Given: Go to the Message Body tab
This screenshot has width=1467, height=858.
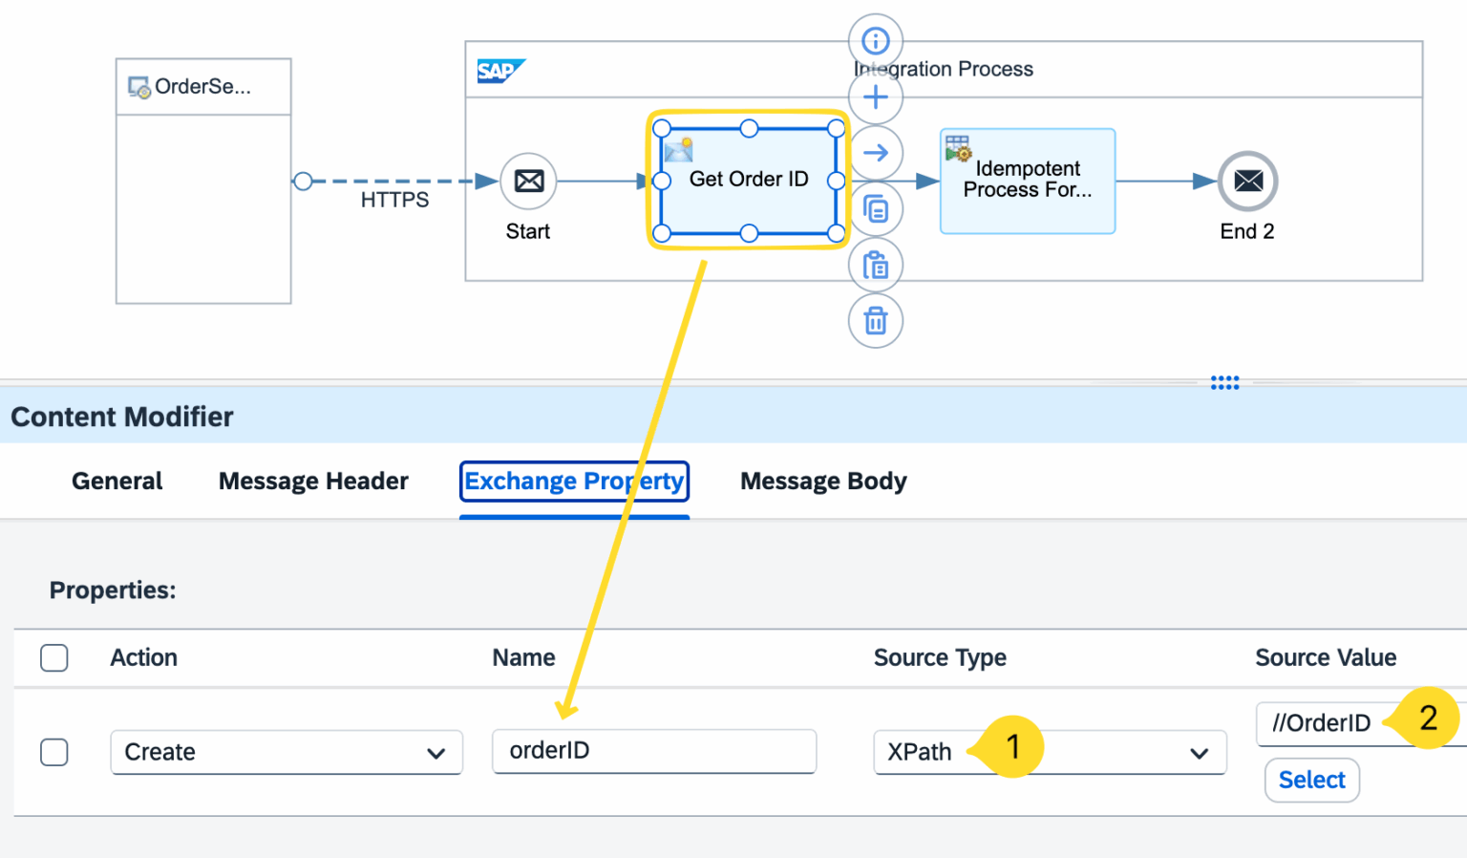Looking at the screenshot, I should tap(823, 481).
